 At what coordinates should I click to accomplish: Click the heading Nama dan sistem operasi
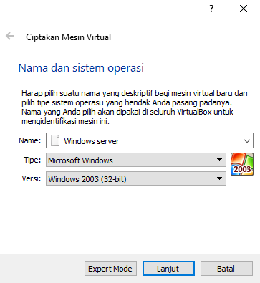pos(81,68)
